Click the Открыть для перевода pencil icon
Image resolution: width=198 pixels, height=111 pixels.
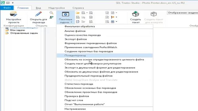pos(38,14)
